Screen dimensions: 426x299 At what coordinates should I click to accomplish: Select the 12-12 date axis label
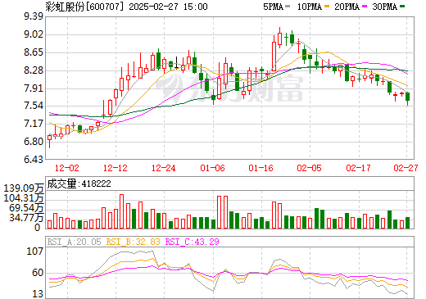(x=116, y=168)
